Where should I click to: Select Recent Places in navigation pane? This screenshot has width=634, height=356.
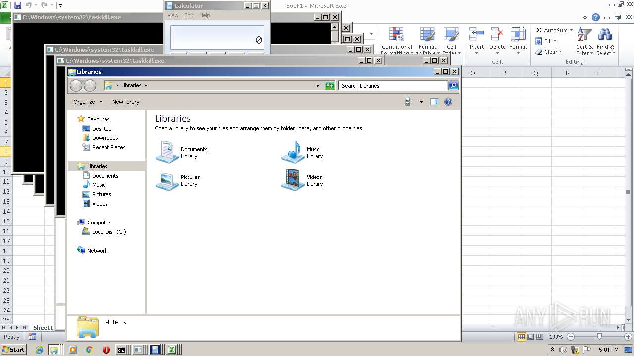(108, 147)
